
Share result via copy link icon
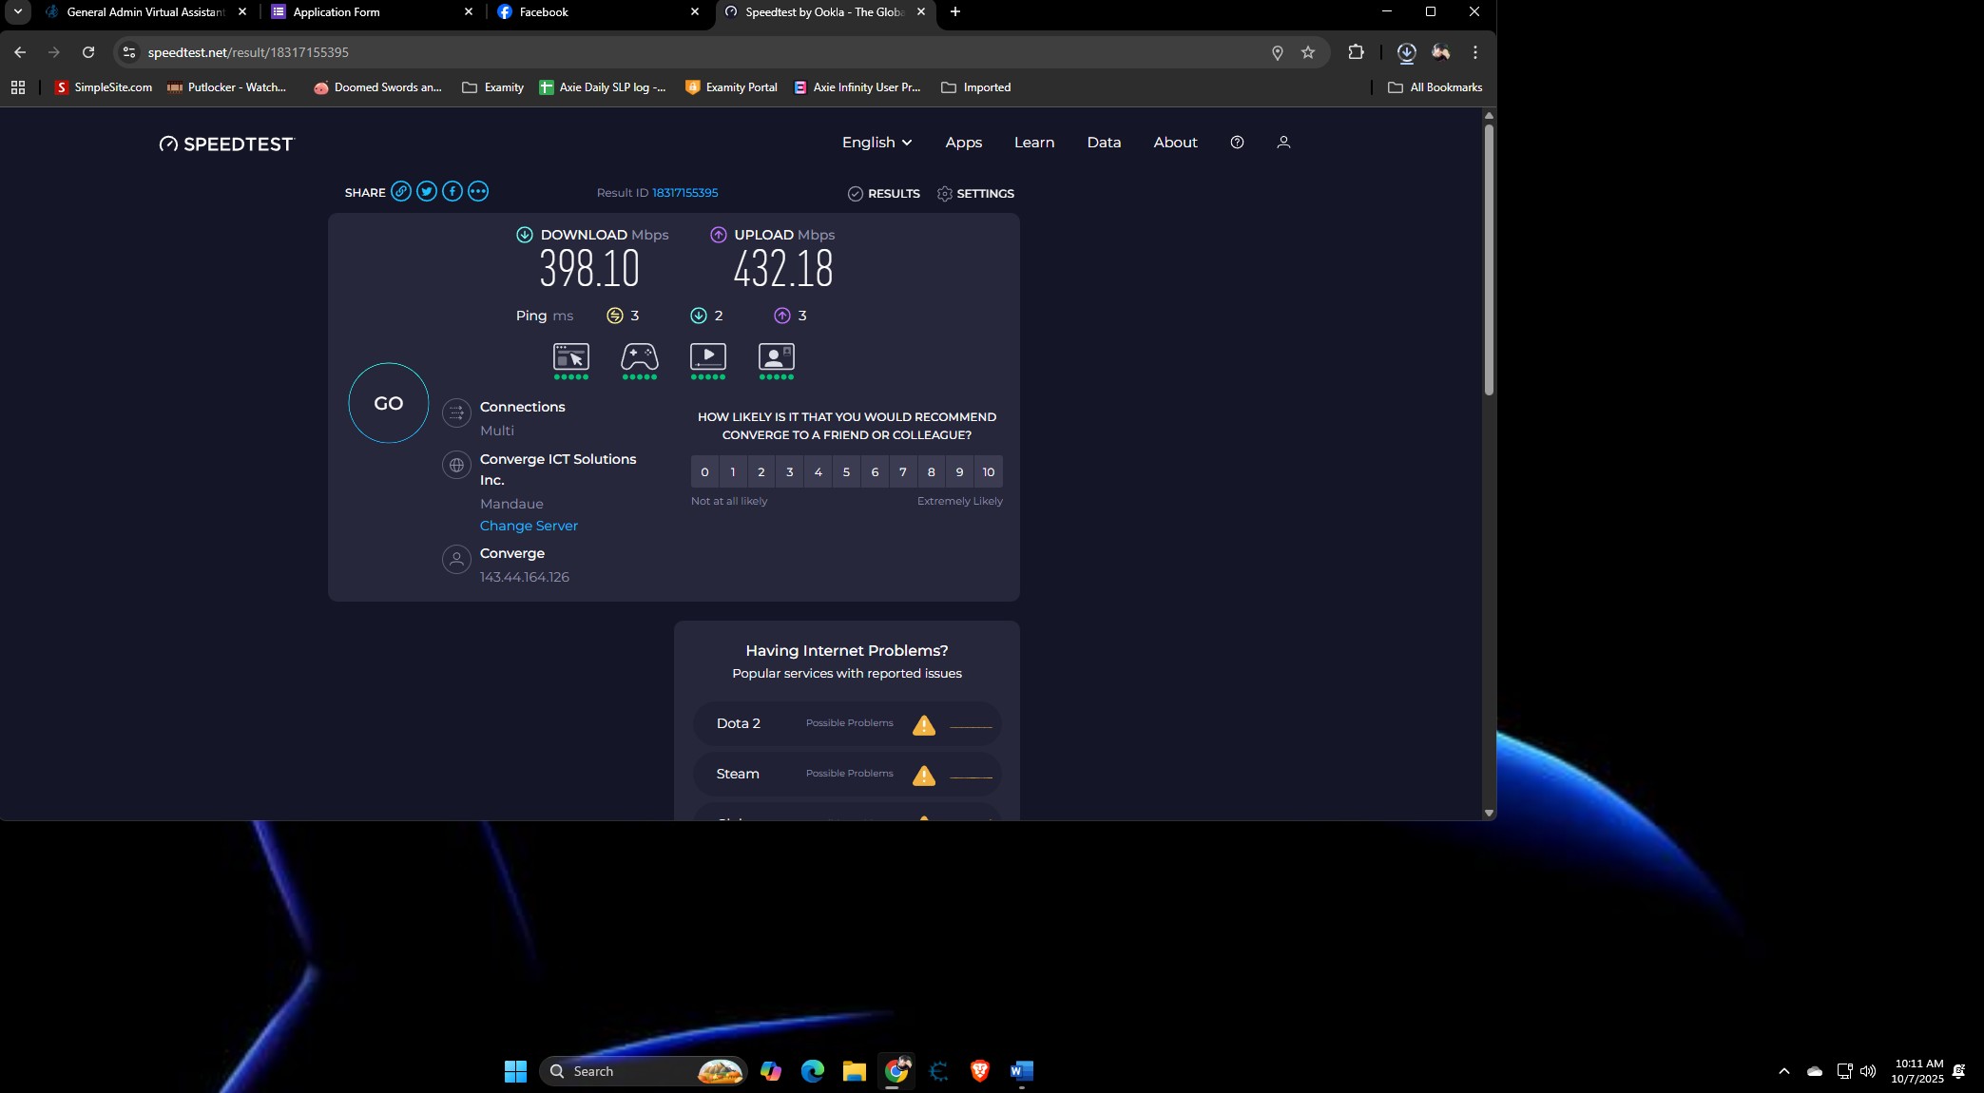coord(401,192)
